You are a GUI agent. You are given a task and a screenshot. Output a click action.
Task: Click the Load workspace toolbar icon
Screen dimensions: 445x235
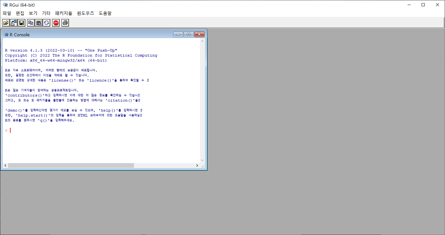click(14, 23)
